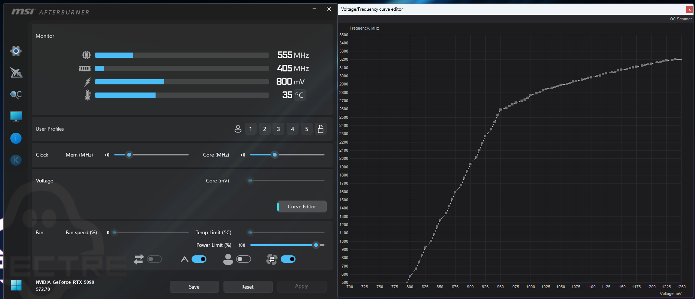The image size is (695, 299).
Task: Show system information via blue info icon
Action: pyautogui.click(x=16, y=138)
